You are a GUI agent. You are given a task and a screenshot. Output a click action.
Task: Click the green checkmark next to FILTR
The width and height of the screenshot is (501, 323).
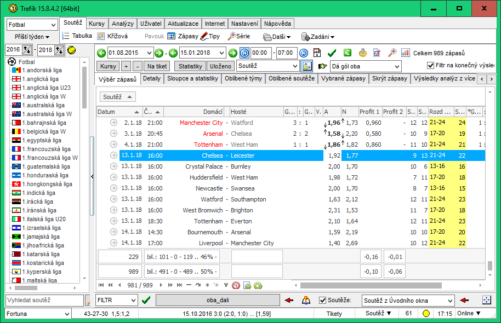click(x=146, y=300)
